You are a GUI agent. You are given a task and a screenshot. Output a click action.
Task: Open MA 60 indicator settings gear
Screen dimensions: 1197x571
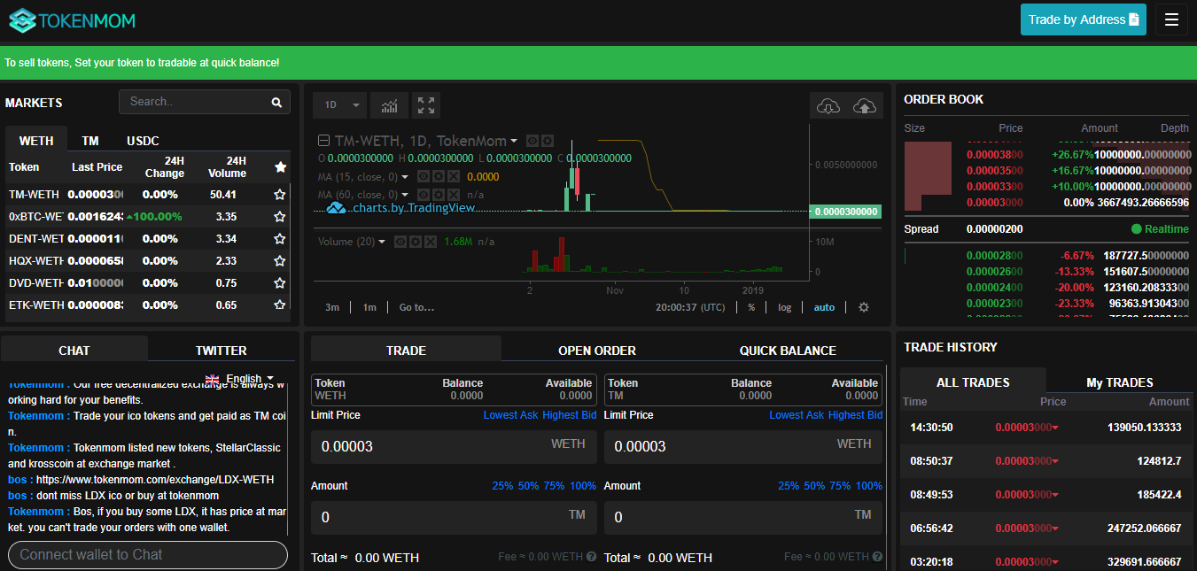point(439,195)
